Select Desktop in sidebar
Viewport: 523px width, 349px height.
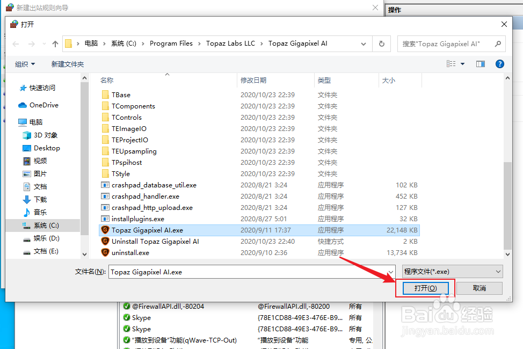click(x=41, y=148)
